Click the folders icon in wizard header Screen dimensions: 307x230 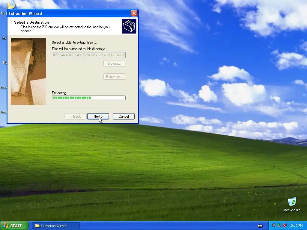click(x=129, y=26)
